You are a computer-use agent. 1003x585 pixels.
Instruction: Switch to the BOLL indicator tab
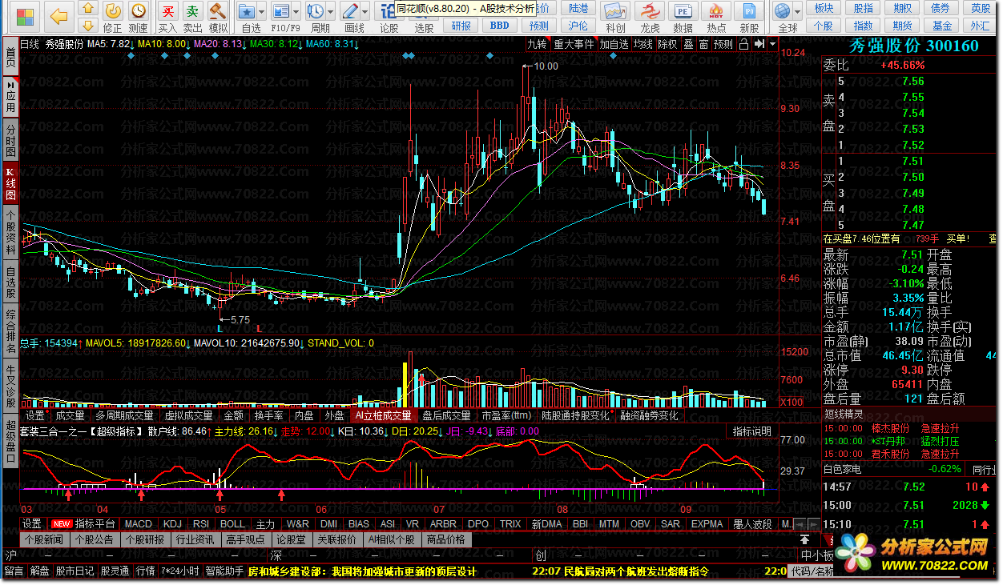[x=232, y=524]
